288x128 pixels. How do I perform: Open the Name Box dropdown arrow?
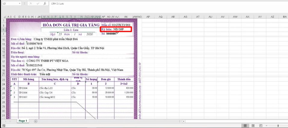tap(20, 4)
